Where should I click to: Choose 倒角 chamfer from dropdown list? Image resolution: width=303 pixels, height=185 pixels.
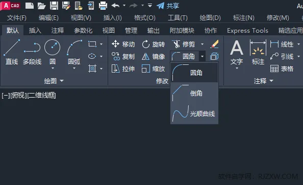point(194,93)
